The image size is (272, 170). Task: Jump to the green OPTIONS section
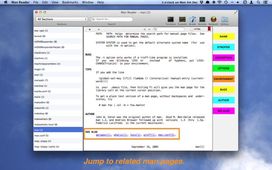[223, 68]
